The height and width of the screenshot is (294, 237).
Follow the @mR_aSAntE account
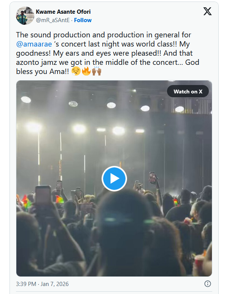click(83, 20)
